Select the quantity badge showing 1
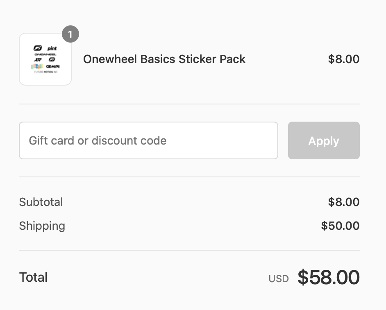 point(70,34)
